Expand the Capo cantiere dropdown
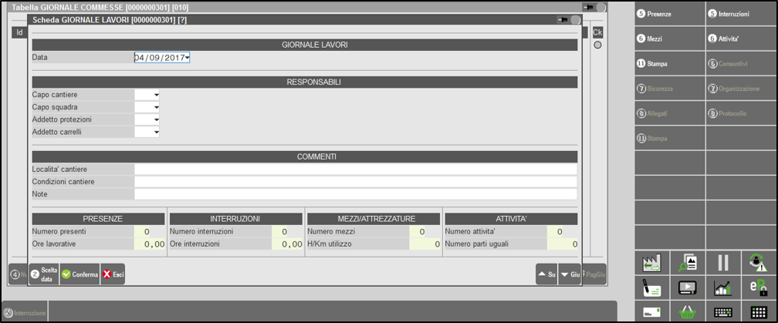The width and height of the screenshot is (778, 323). (156, 95)
